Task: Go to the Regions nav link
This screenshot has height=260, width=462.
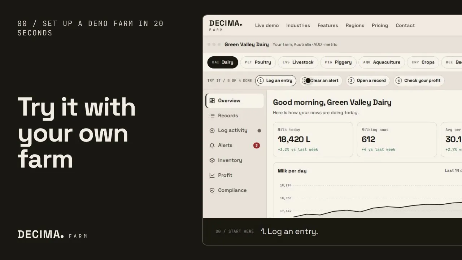Action: 355,26
